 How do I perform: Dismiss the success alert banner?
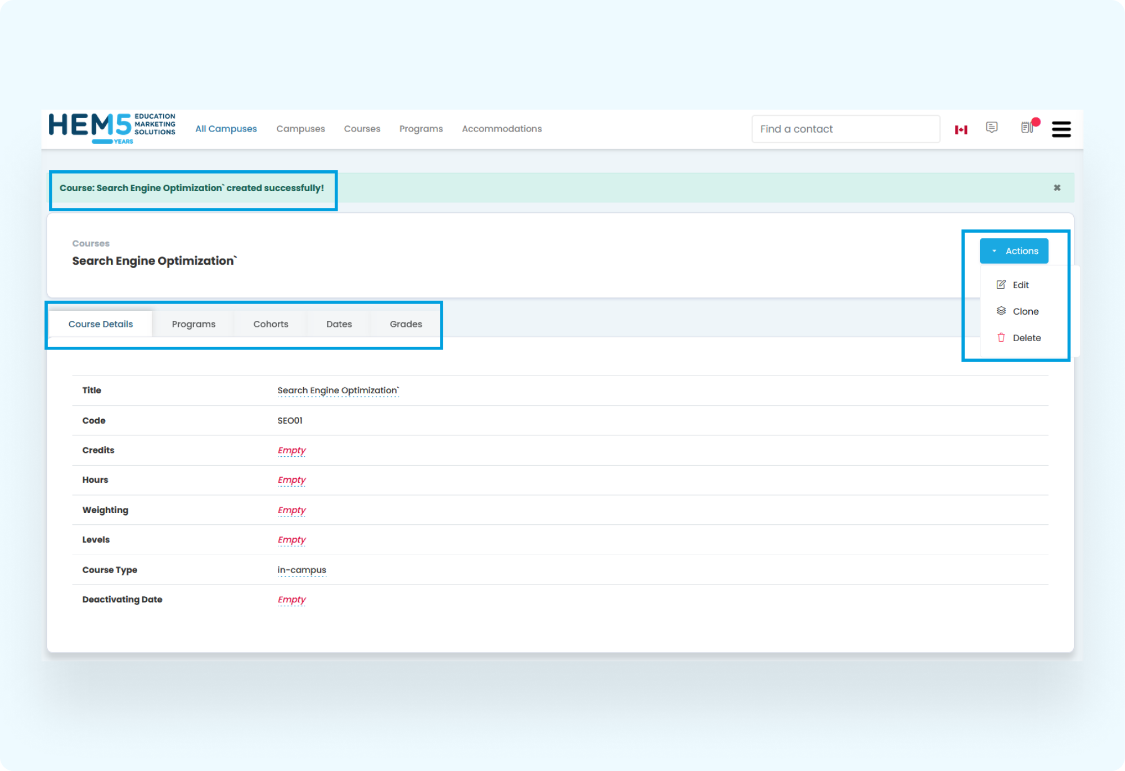coord(1057,188)
